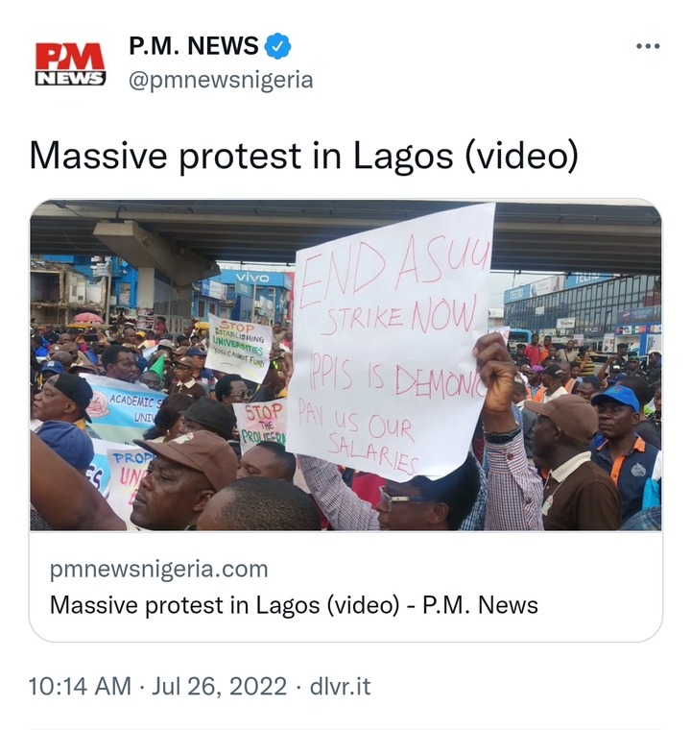Click the STOP THE PROLIFERATION placard

[x=261, y=424]
